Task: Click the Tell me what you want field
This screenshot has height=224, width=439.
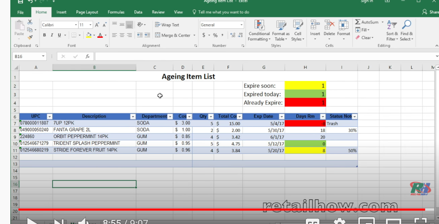Action: click(220, 12)
